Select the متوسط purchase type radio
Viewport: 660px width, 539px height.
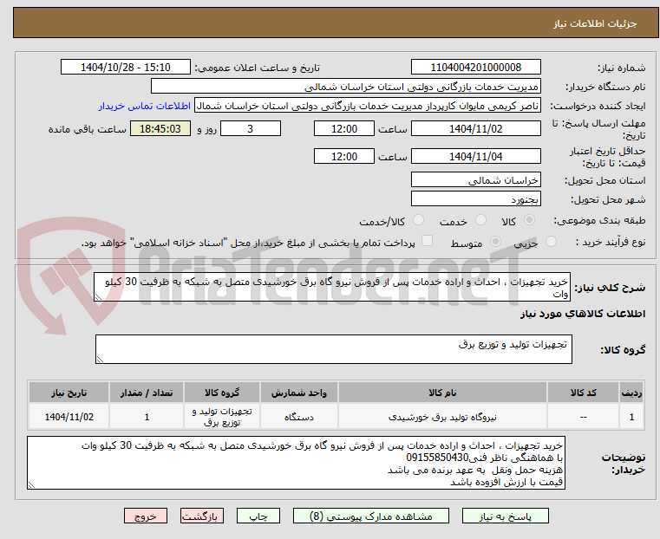click(496, 241)
